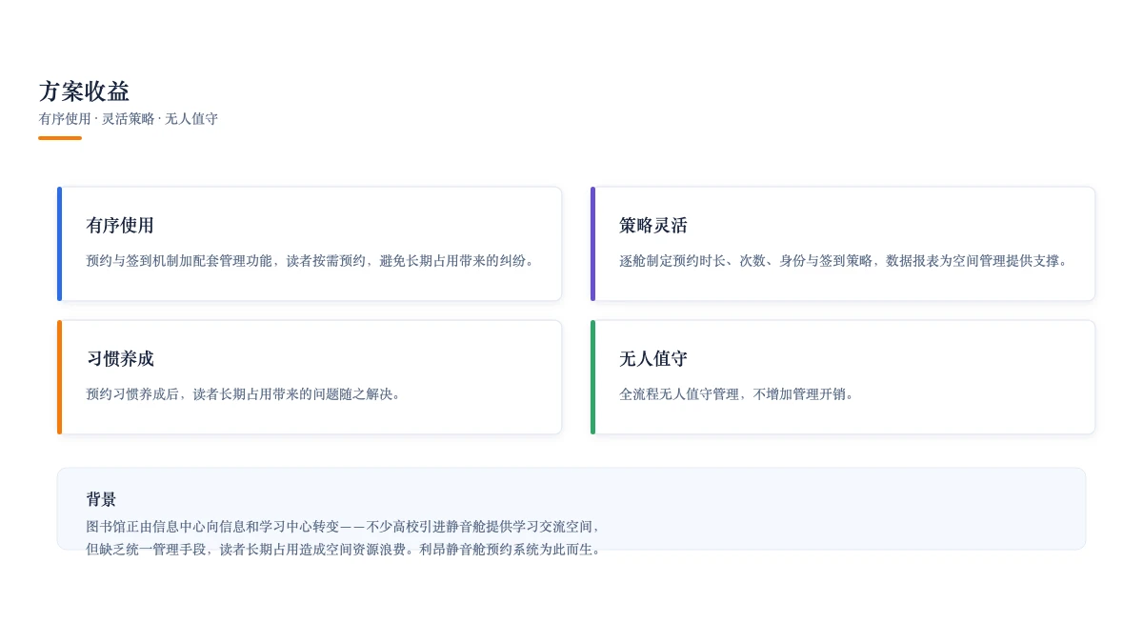Select the subtitle 有序使用 · 灵活策略 · 无人值守
The image size is (1143, 643).
coord(129,119)
